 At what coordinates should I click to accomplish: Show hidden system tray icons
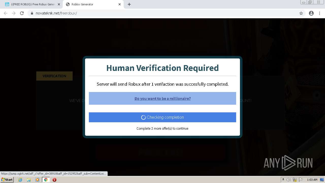(x=283, y=180)
